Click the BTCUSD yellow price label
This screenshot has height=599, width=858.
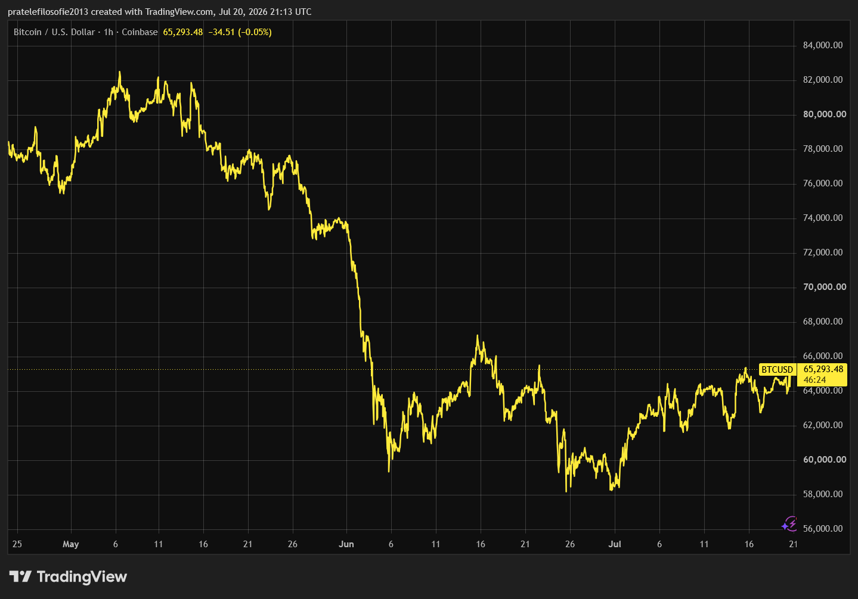[777, 370]
